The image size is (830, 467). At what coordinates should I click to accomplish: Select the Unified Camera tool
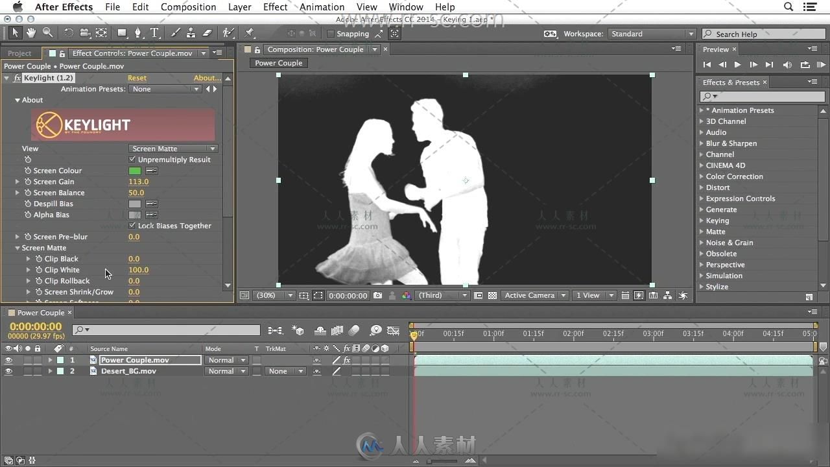(x=85, y=32)
